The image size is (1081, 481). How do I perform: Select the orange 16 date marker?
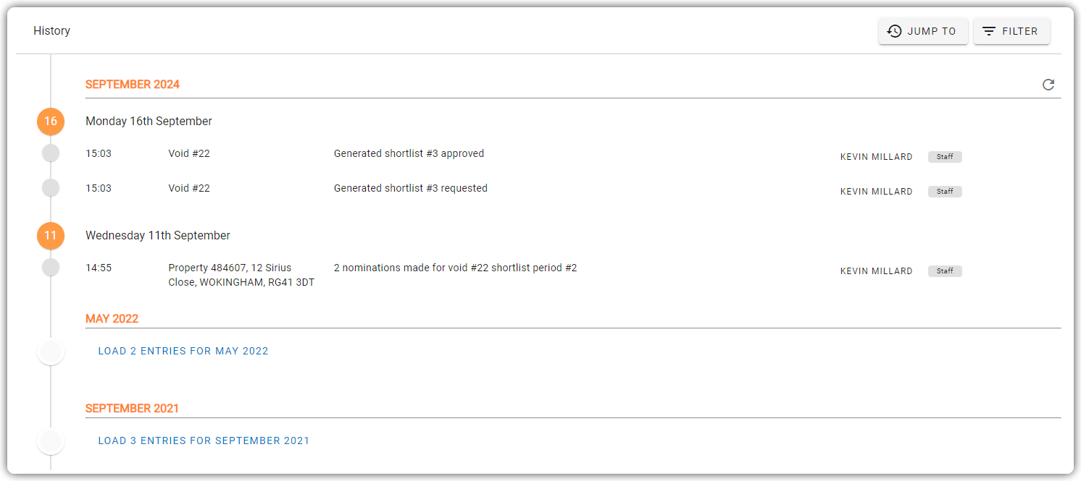pos(51,122)
